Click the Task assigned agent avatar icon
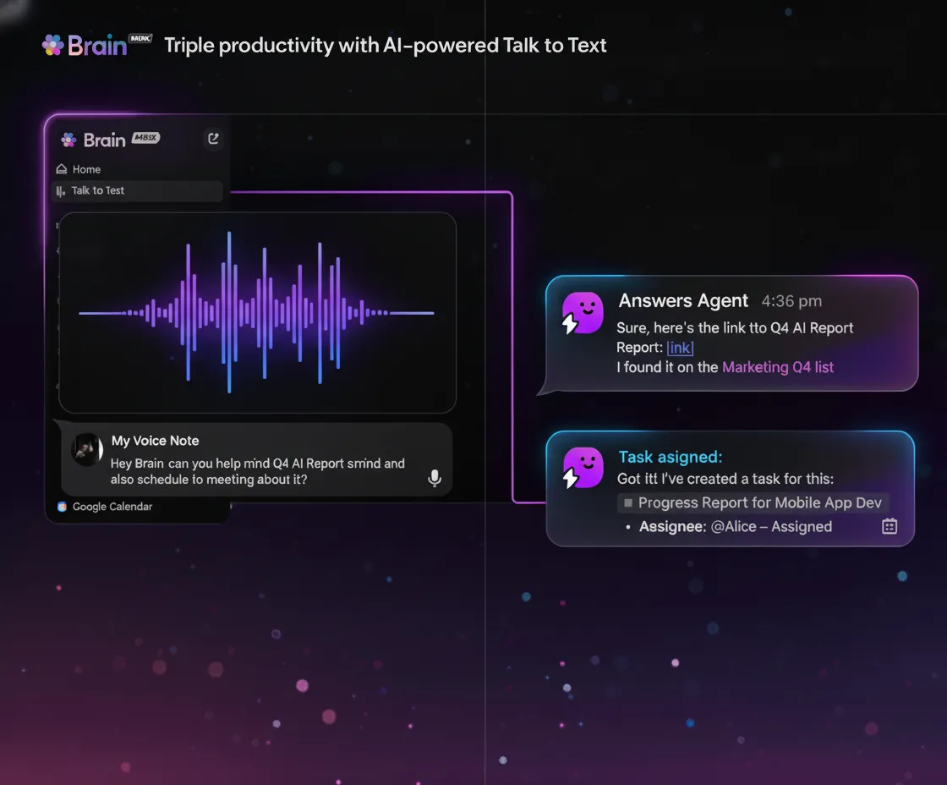 (583, 468)
